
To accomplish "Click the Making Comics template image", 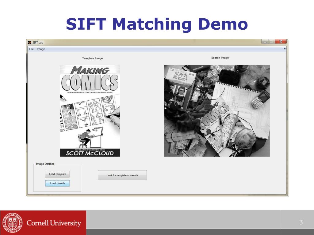I will pyautogui.click(x=90, y=111).
